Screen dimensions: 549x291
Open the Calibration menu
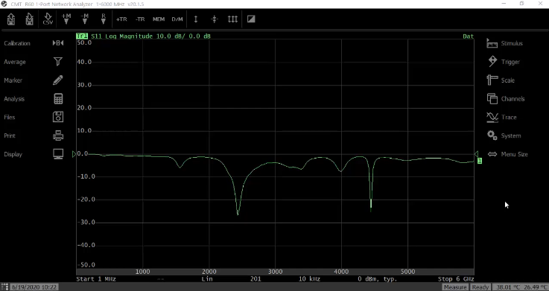pos(17,43)
